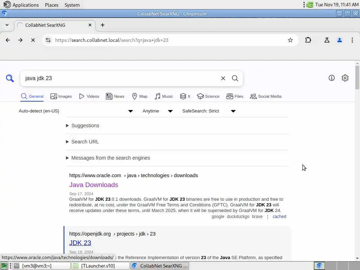Open the tab search dropdown arrow

coord(7,25)
